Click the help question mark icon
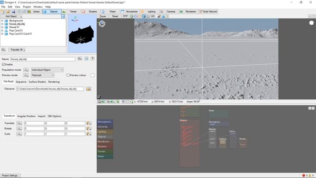316x178 pixels. coord(92,59)
